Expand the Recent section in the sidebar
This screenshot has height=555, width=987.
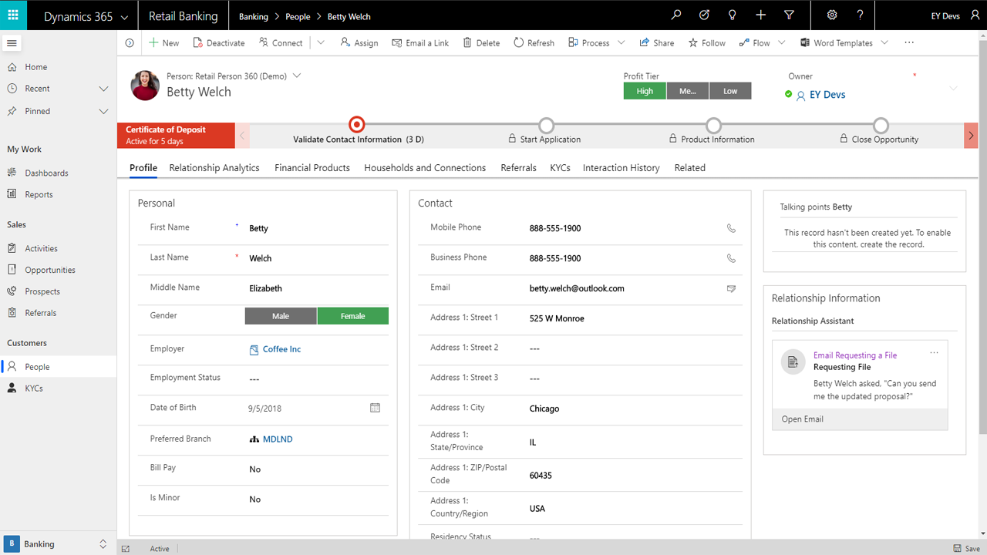point(103,89)
